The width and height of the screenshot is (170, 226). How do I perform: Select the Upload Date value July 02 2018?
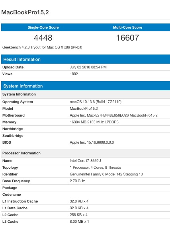88,67
